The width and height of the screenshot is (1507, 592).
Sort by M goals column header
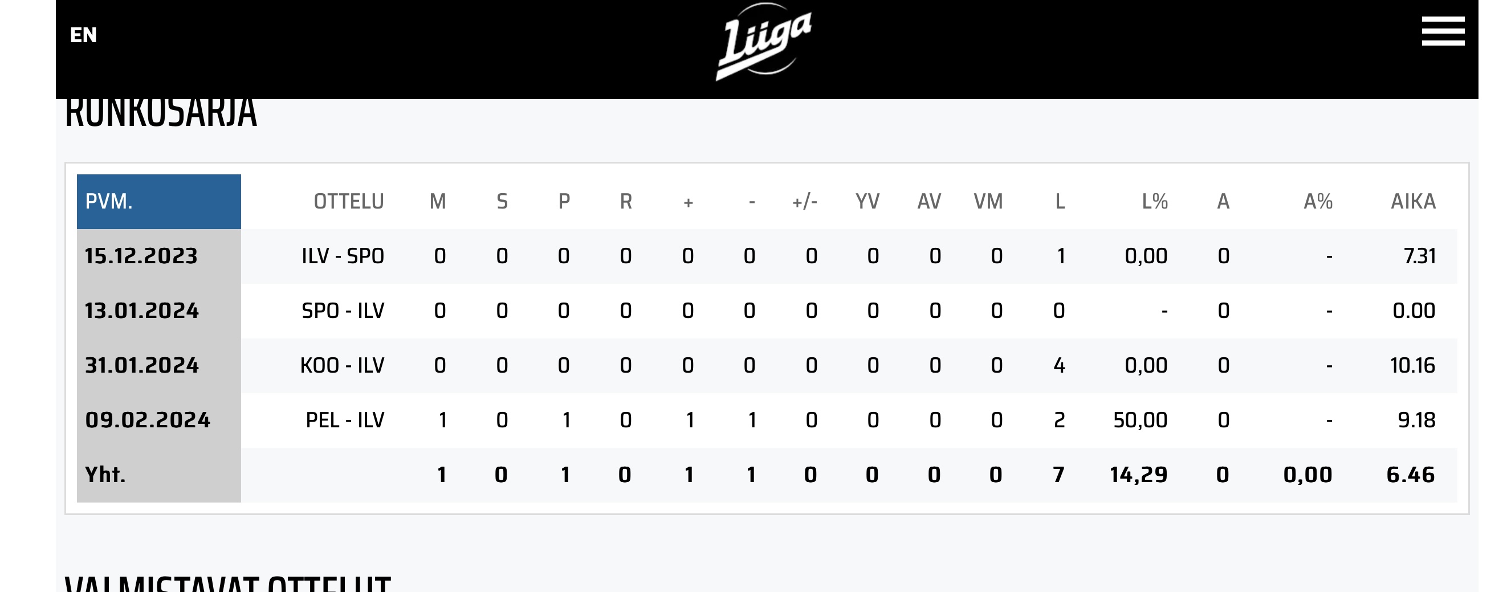438,201
